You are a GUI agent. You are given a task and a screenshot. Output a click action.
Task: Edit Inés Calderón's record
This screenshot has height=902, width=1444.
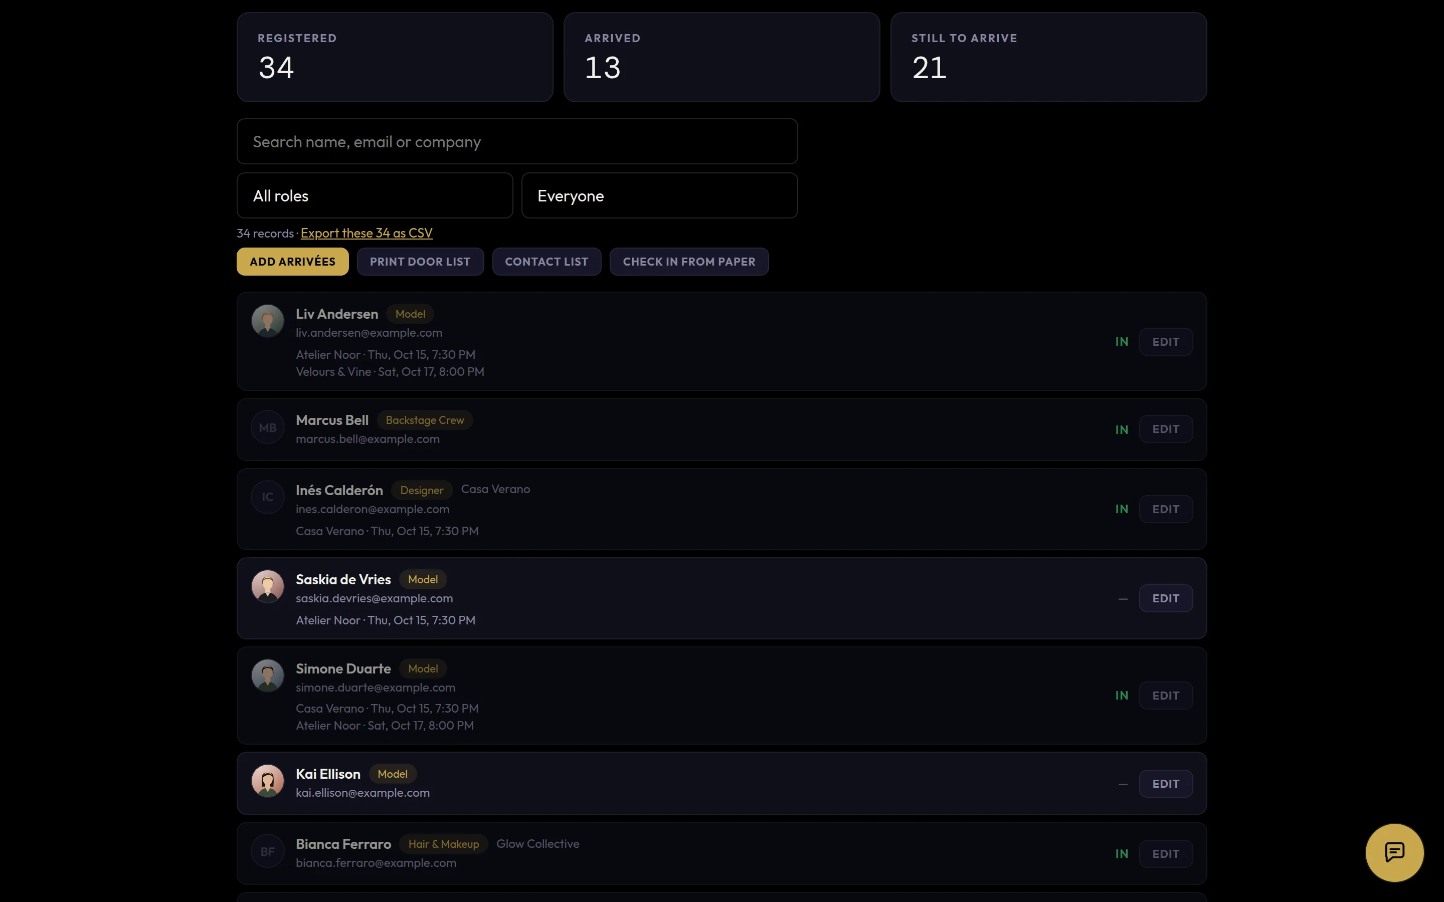tap(1166, 509)
